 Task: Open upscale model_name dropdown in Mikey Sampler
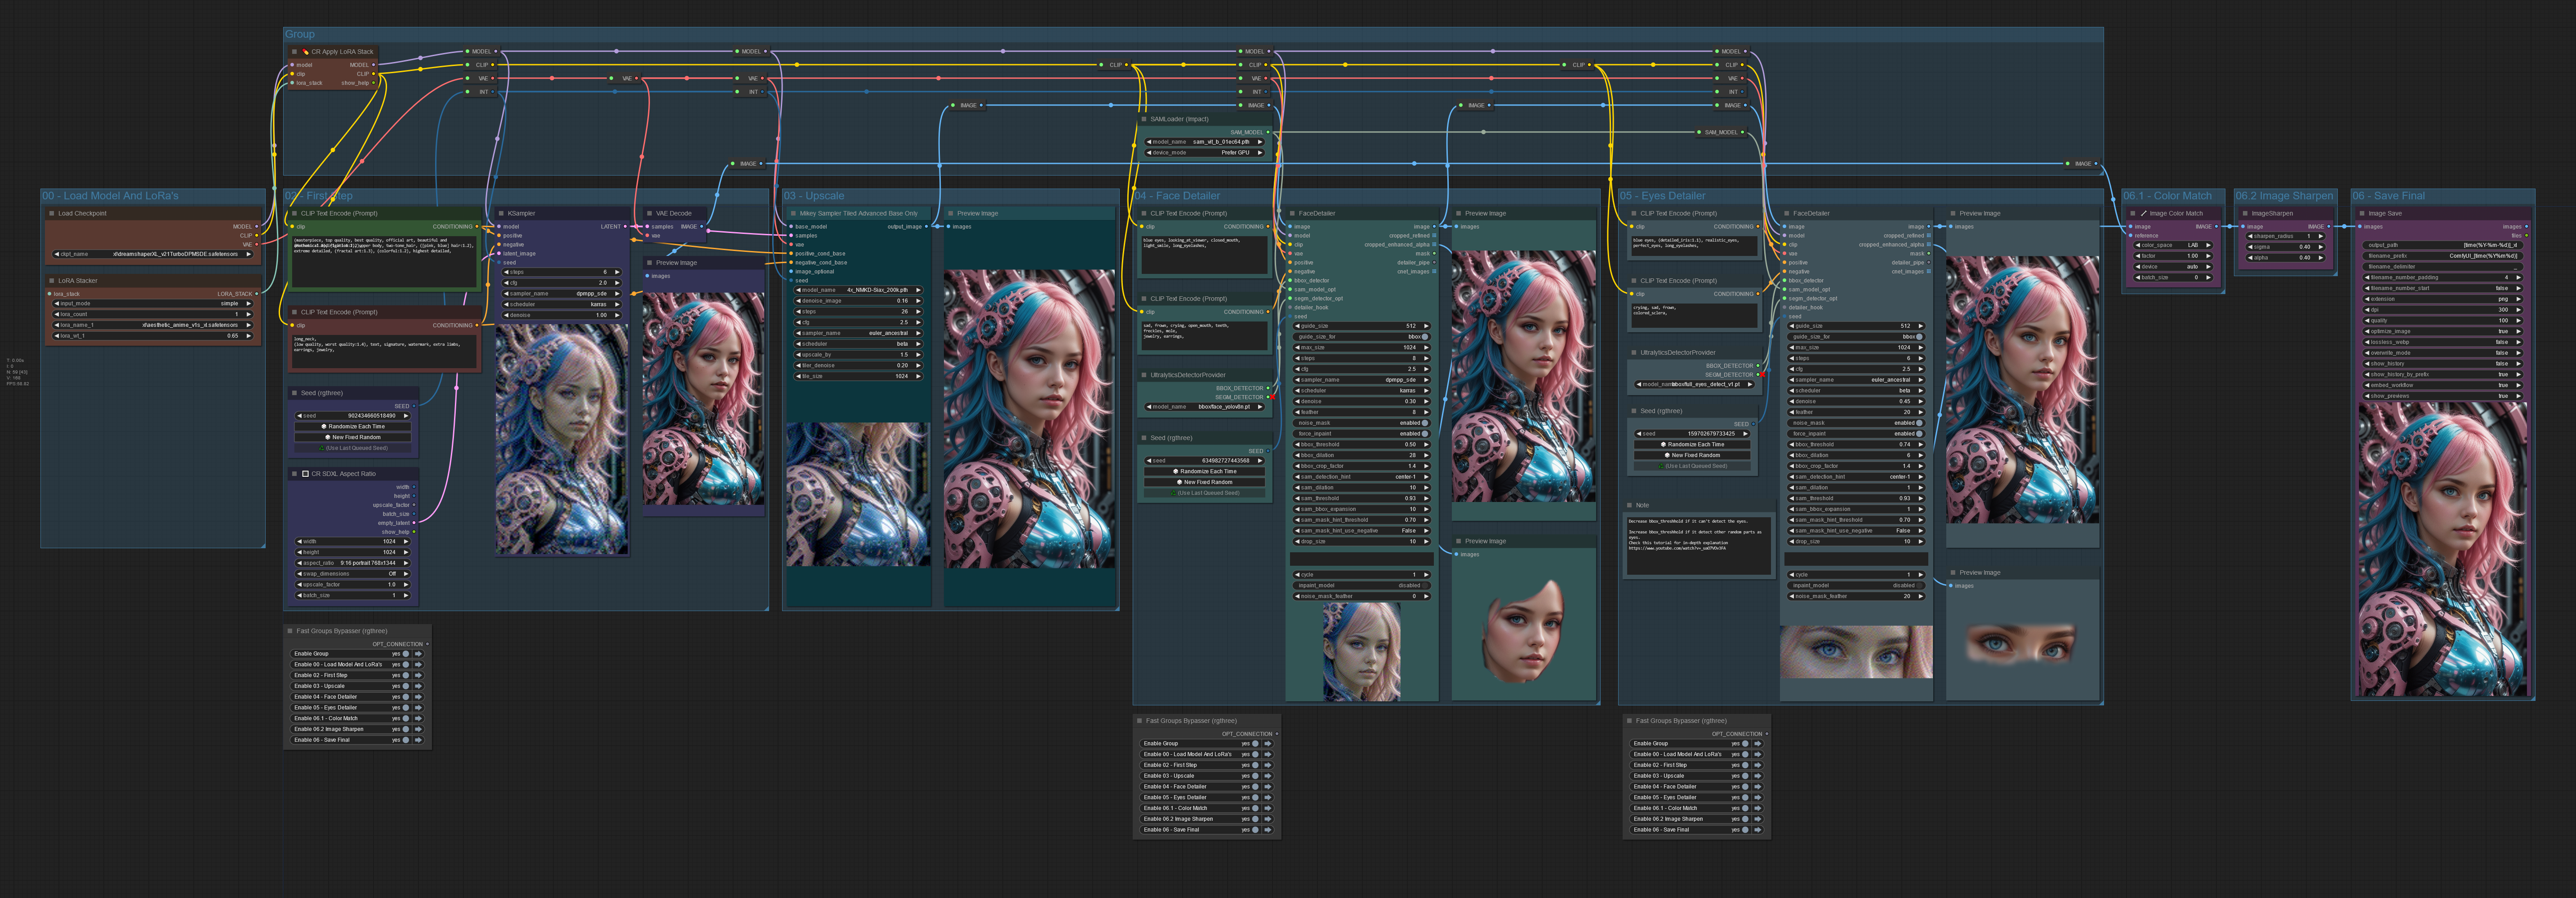point(858,290)
